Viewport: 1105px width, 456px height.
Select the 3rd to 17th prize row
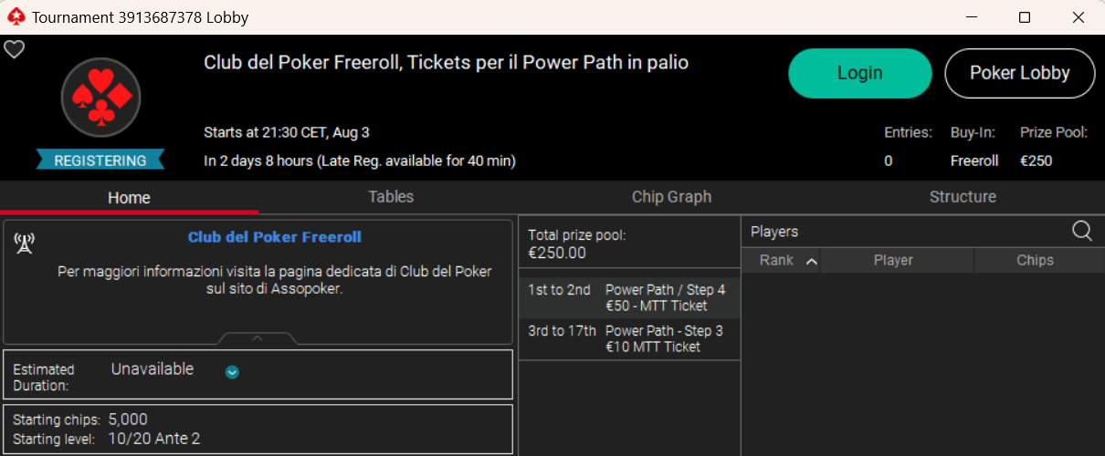[x=629, y=339]
